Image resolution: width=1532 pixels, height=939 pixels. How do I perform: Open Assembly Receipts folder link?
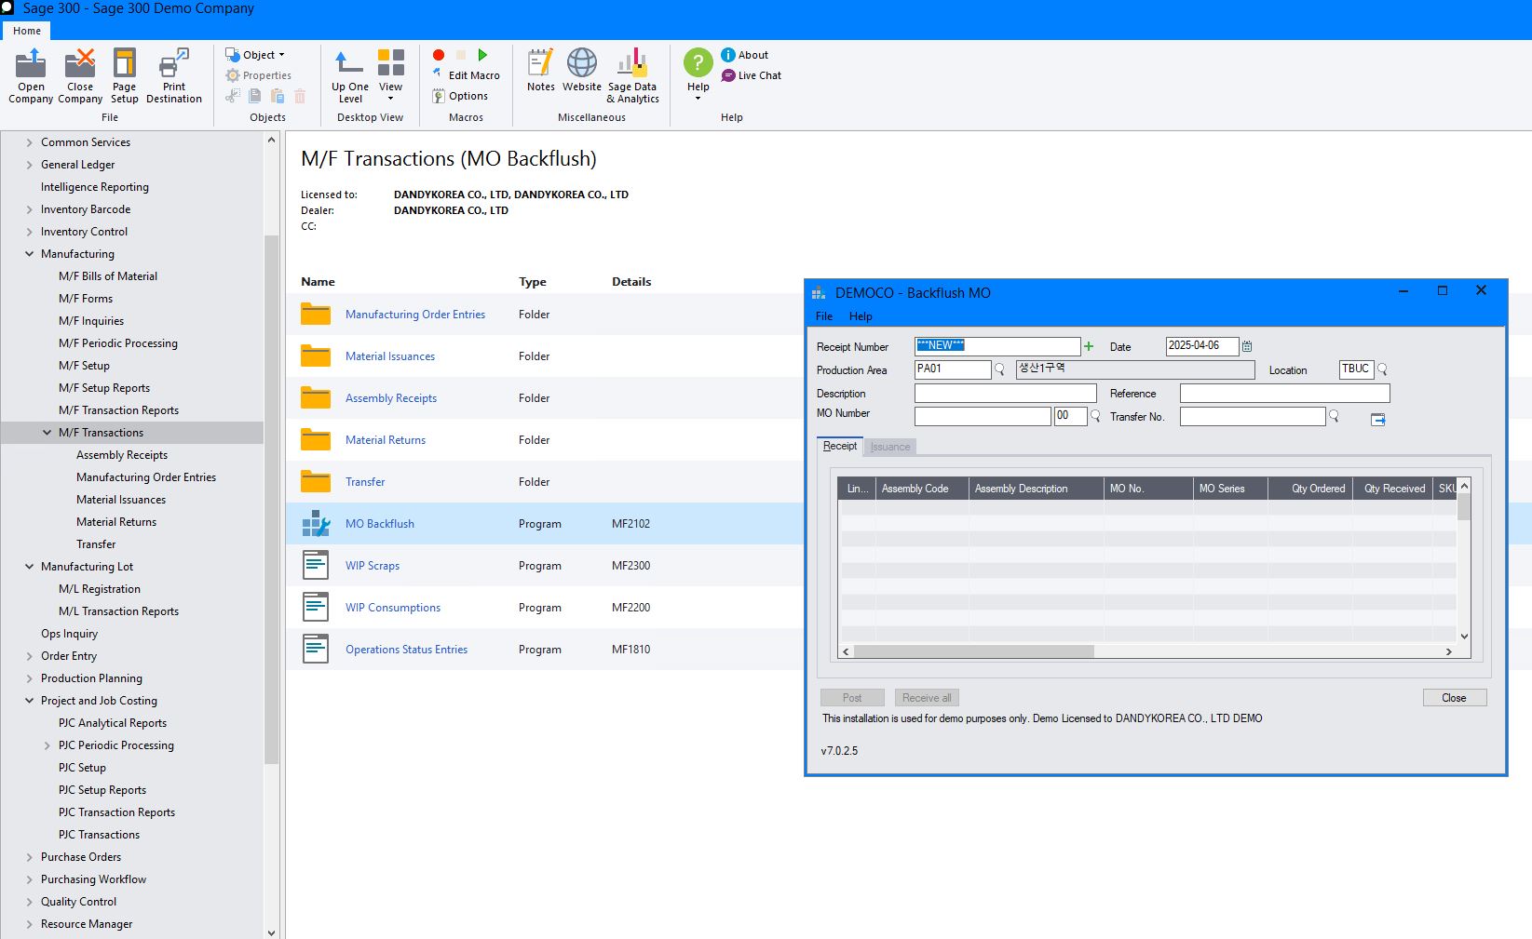click(x=391, y=398)
